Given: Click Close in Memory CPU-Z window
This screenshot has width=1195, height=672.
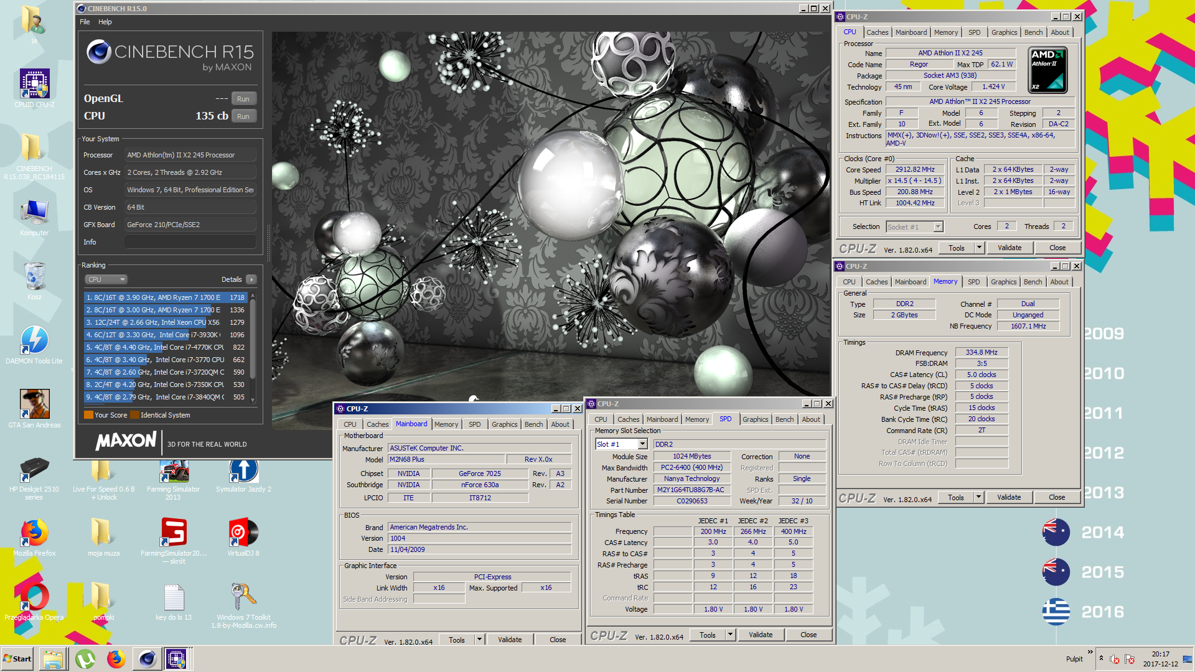Looking at the screenshot, I should click(1057, 497).
